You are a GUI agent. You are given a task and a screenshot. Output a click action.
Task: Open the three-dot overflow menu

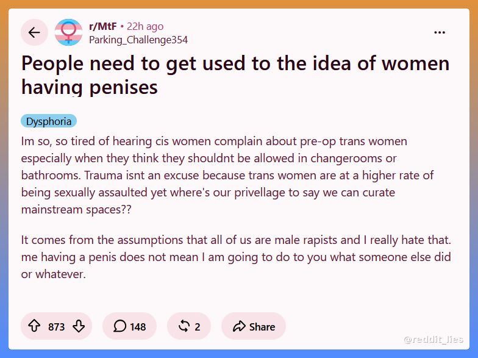440,32
